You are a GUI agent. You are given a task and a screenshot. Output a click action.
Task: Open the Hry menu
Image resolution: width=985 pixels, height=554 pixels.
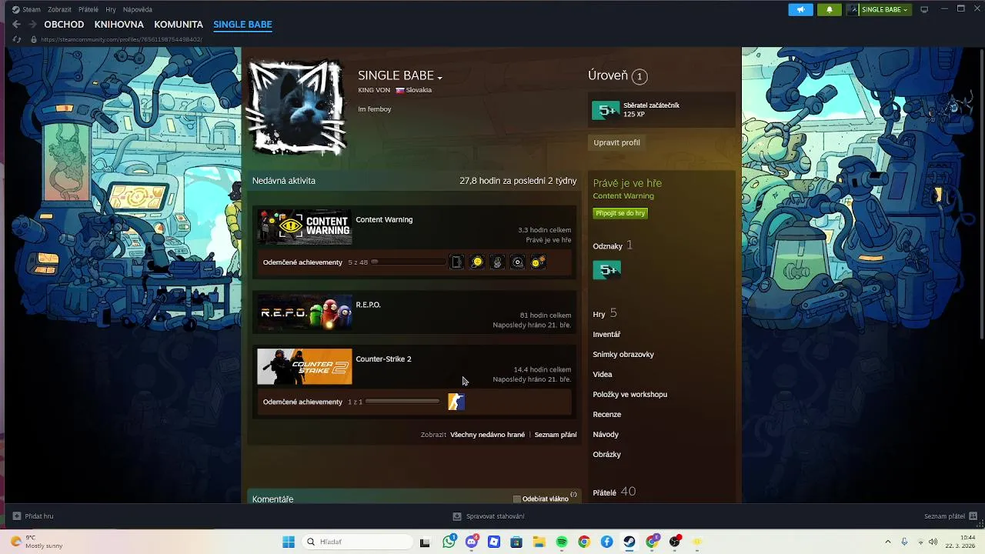[x=111, y=9]
